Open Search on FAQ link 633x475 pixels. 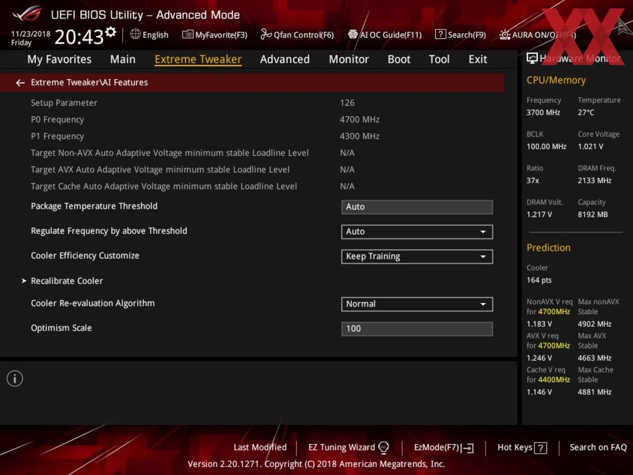(598, 447)
